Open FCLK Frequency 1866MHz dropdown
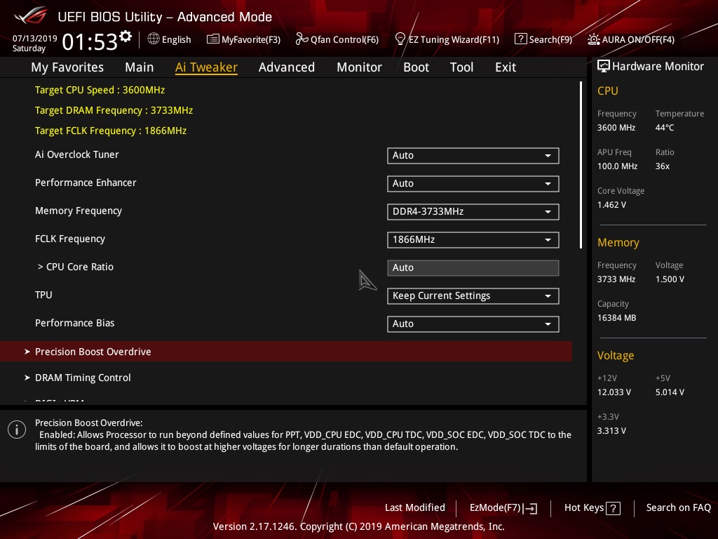The image size is (718, 539). pos(473,240)
